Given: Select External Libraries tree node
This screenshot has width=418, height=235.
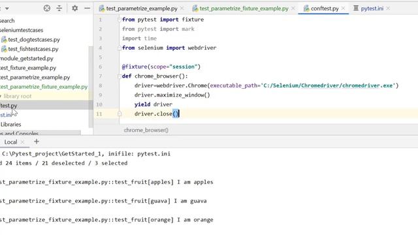Looking at the screenshot, I should (10, 125).
